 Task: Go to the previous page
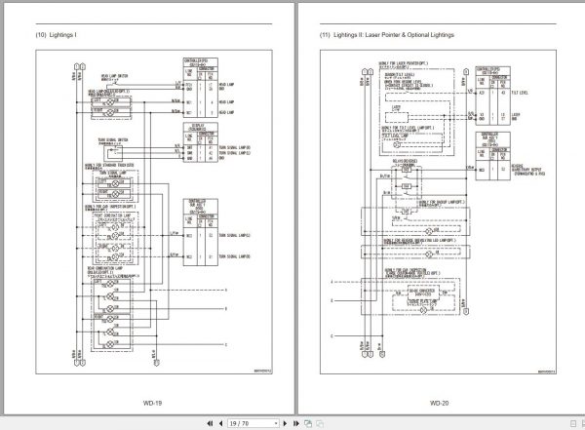tap(221, 423)
